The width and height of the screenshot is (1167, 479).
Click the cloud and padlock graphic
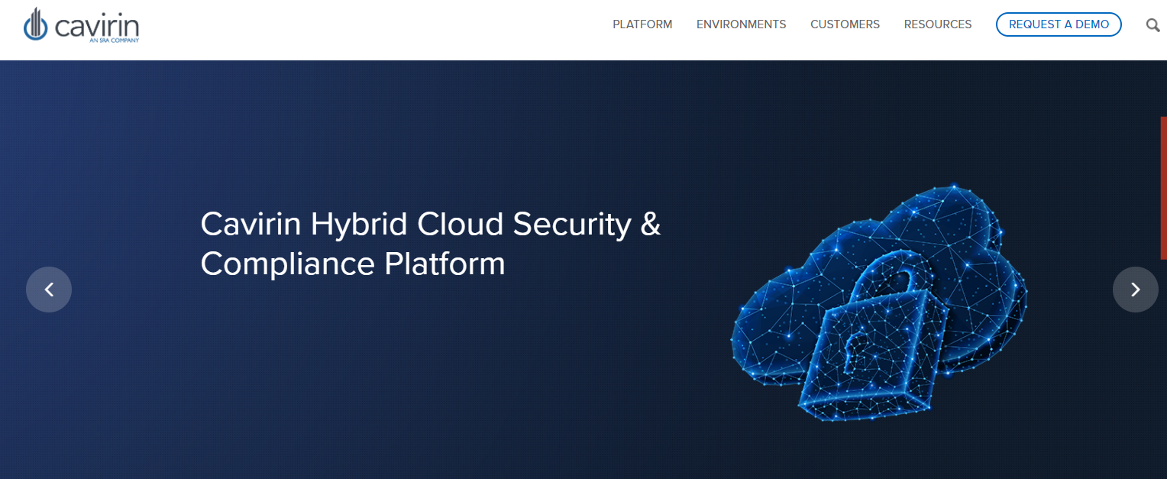coord(878,303)
